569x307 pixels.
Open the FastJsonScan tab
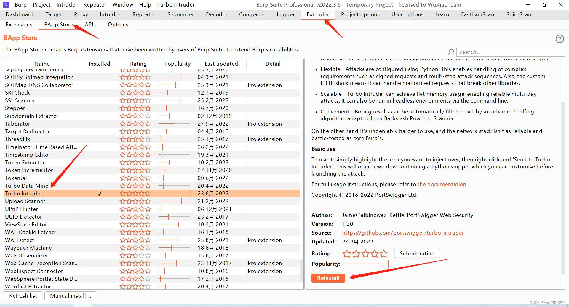477,14
